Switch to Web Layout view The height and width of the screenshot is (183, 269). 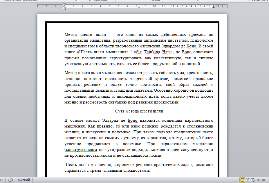point(253,180)
